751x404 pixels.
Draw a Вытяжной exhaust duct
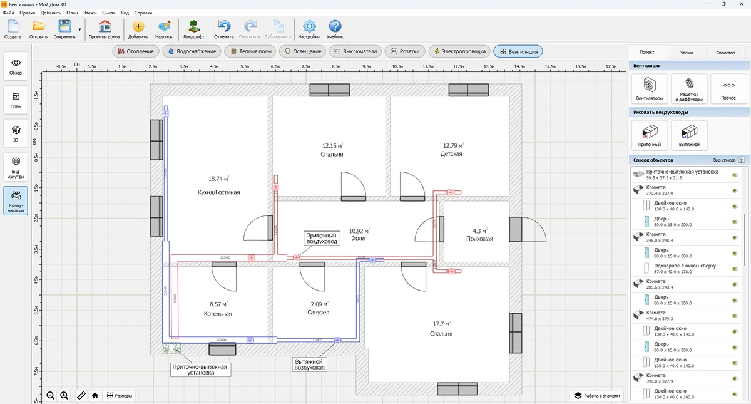coord(689,135)
